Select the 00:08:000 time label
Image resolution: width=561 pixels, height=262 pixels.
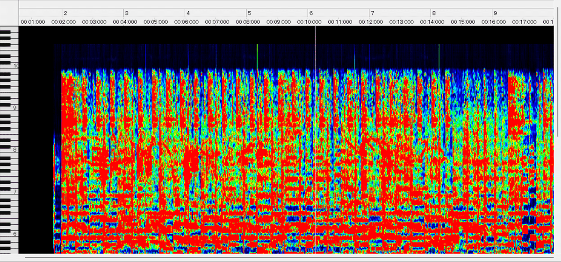[248, 21]
